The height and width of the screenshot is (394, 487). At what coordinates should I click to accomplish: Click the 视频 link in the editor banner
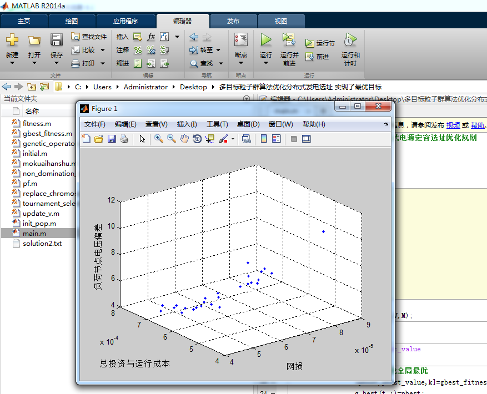(x=453, y=125)
